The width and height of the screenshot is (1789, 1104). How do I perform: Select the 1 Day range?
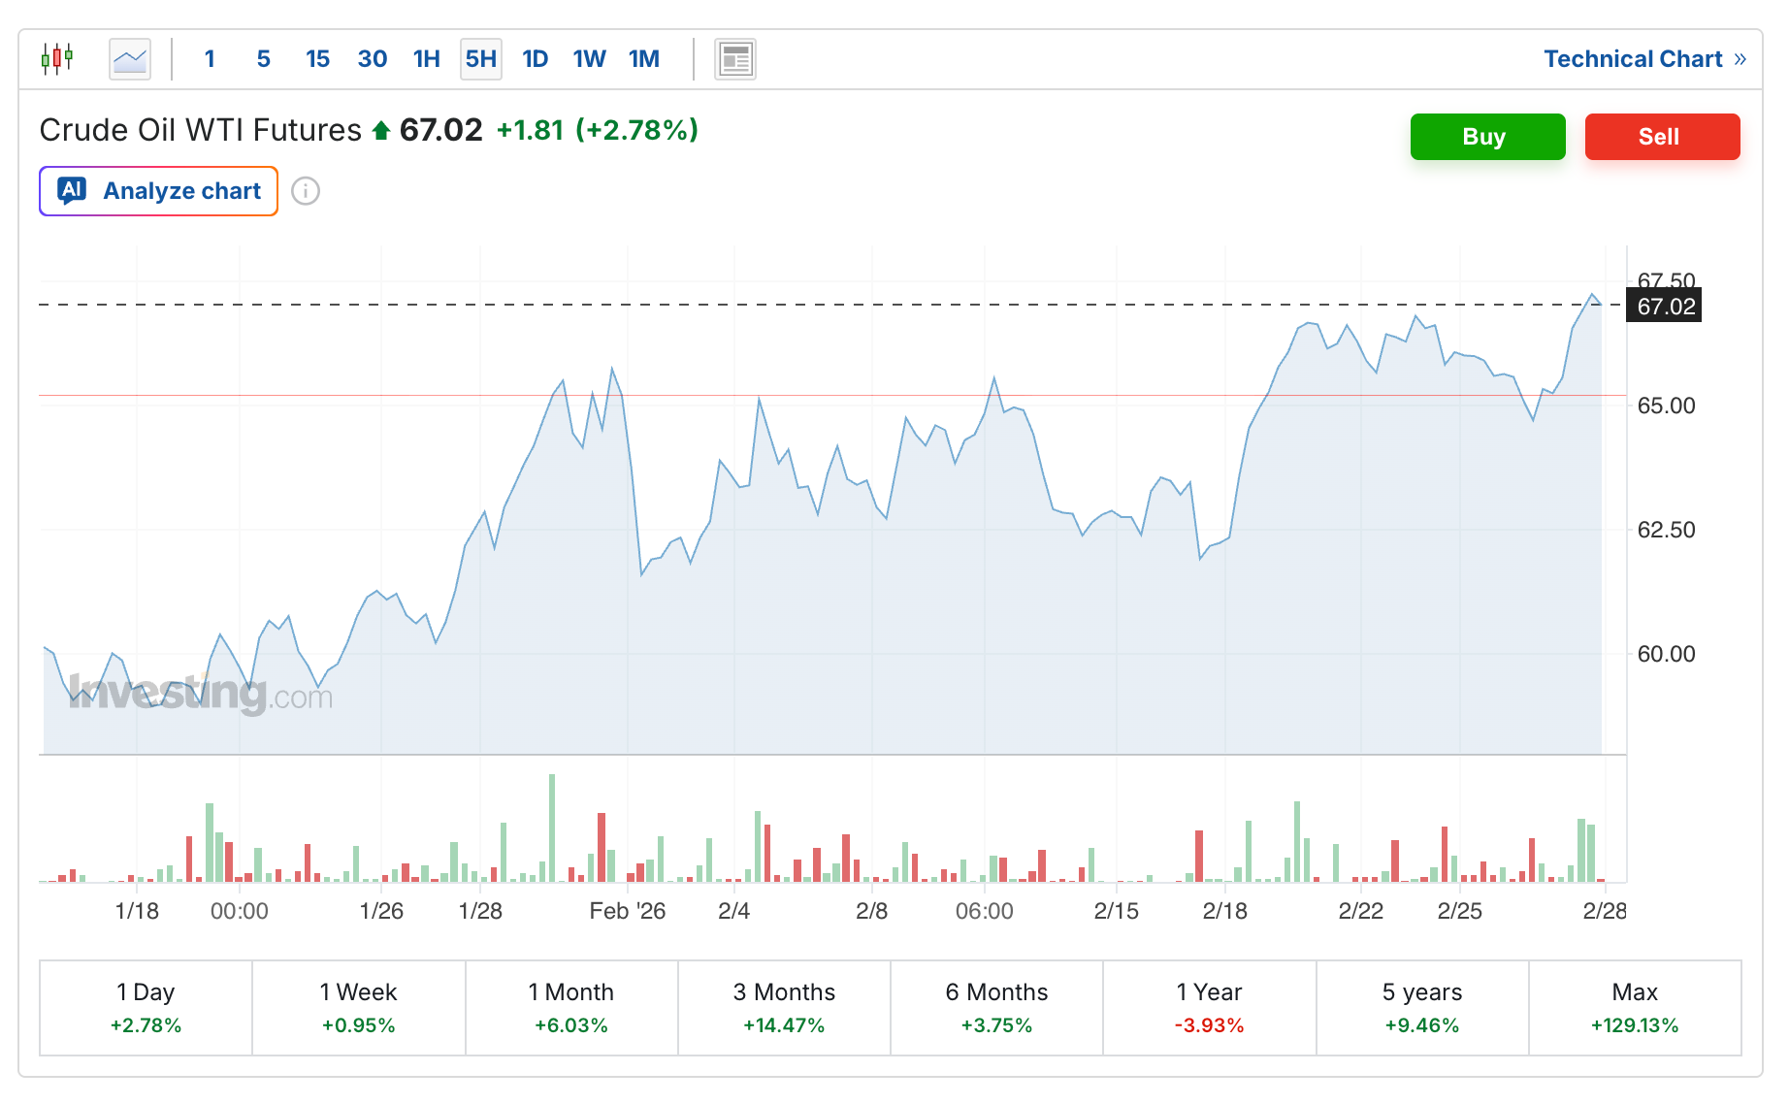[x=146, y=1008]
